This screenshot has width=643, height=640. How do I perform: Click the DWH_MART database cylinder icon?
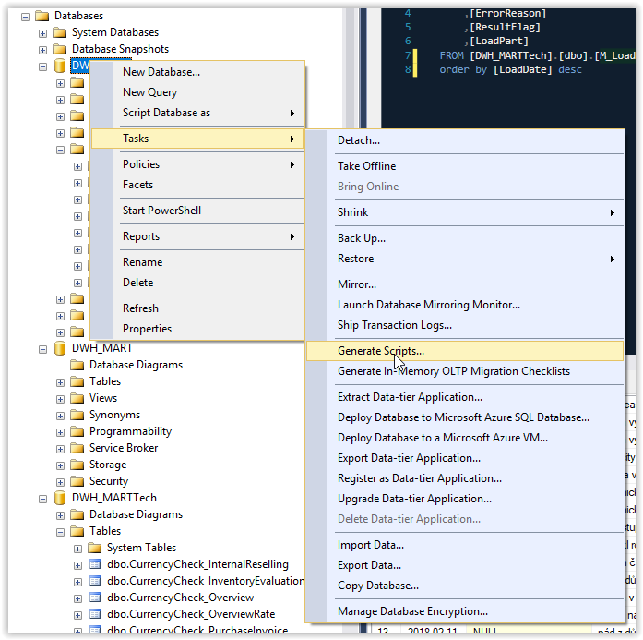[60, 348]
